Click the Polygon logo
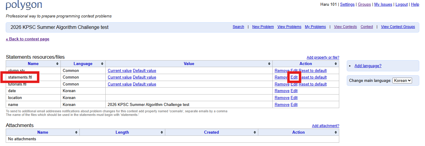425x146 pixels. [x=24, y=5]
